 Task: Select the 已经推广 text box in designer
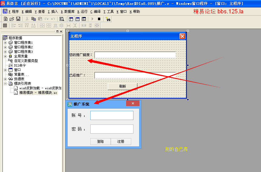[x=135, y=75]
